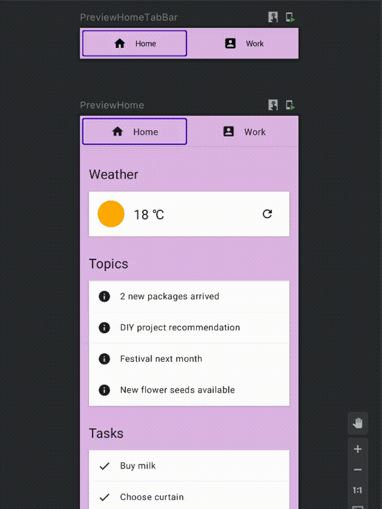
Task: Click the orange sun weather circle
Action: pyautogui.click(x=111, y=214)
